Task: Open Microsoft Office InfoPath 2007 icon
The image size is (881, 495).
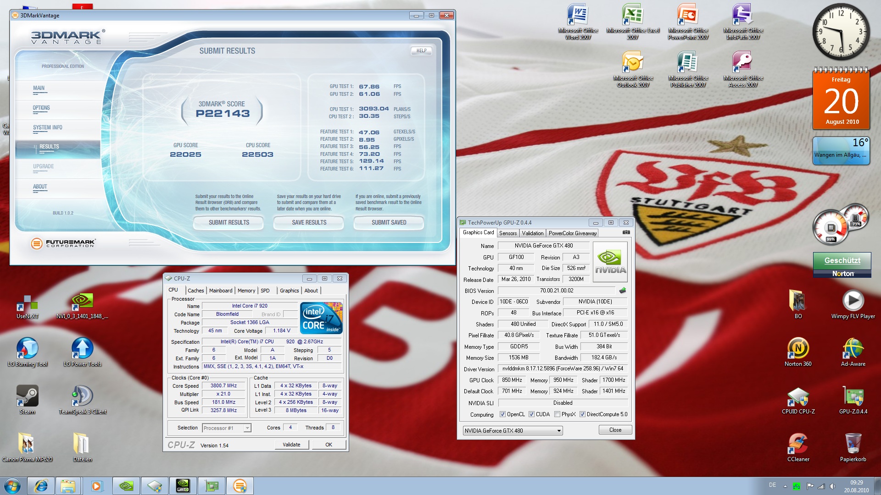Action: pos(743,22)
